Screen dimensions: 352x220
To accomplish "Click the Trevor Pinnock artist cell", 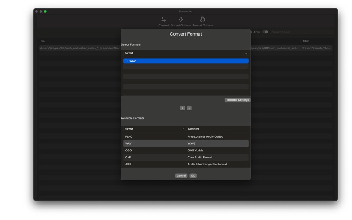I will (x=316, y=48).
